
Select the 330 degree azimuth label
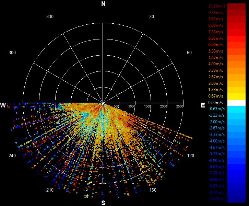click(x=50, y=16)
